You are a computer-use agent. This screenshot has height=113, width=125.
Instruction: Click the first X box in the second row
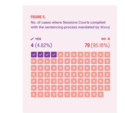pyautogui.click(x=34, y=61)
